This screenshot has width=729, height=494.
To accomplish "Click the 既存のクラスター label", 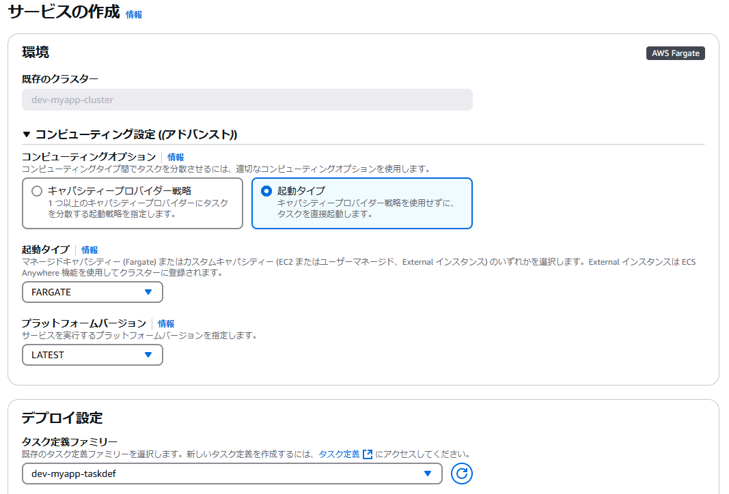I will [60, 79].
